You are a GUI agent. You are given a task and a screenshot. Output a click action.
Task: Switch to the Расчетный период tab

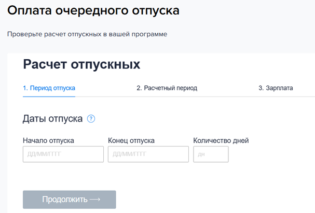[167, 88]
